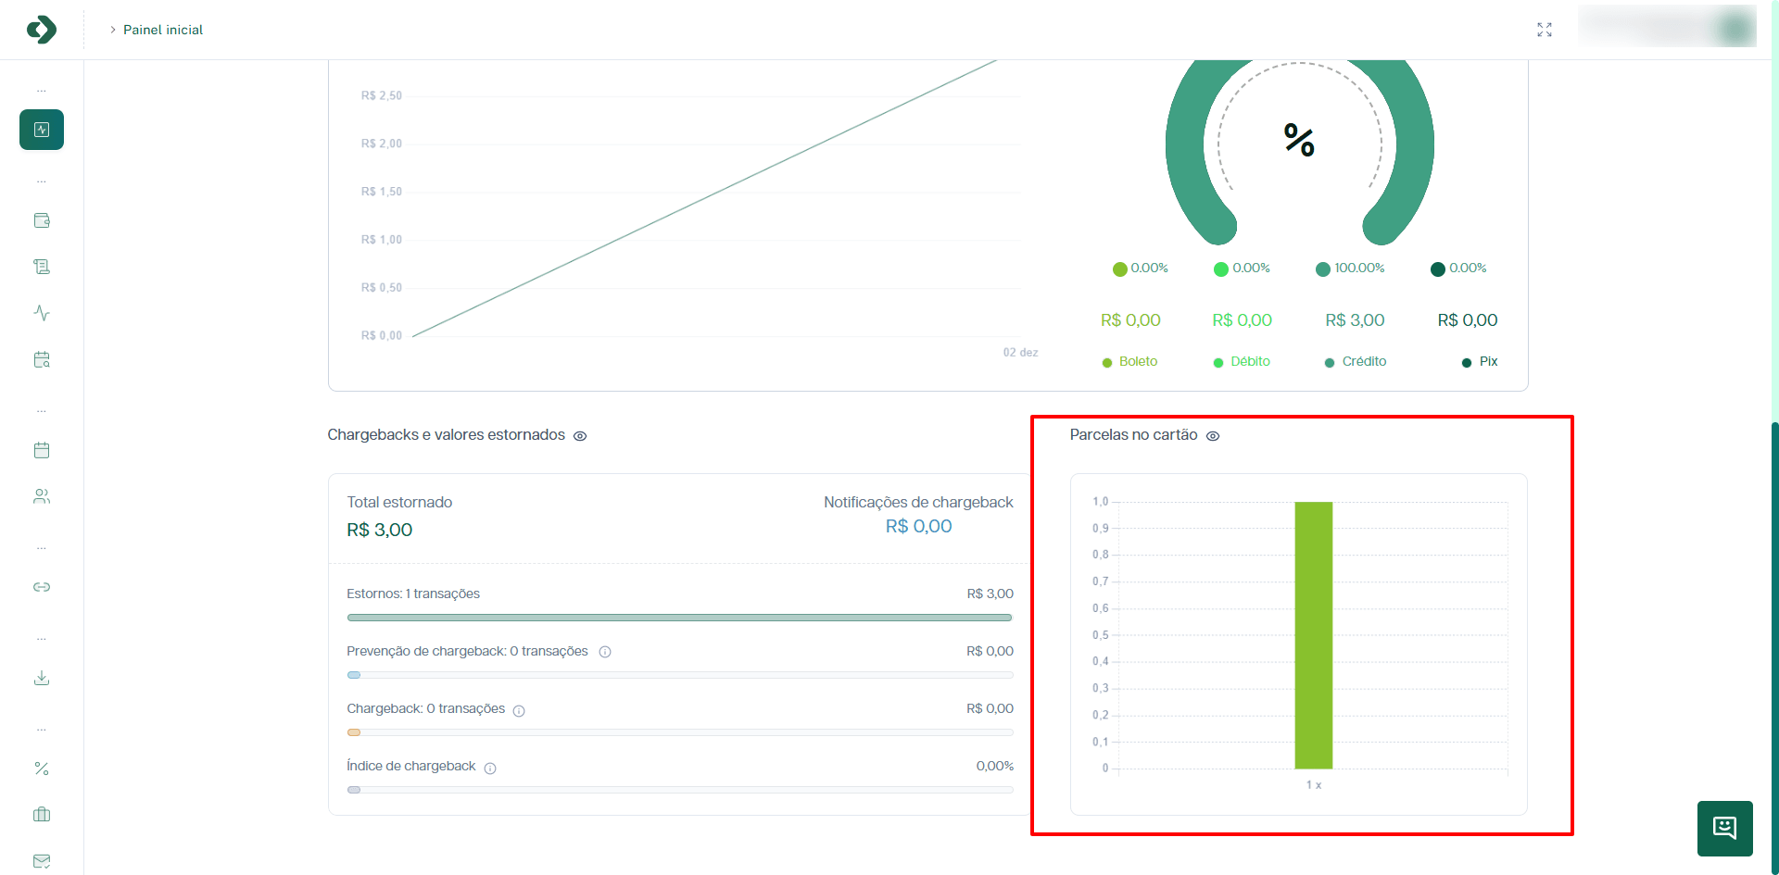Image resolution: width=1779 pixels, height=875 pixels.
Task: Open the link icon in sidebar
Action: click(x=42, y=587)
